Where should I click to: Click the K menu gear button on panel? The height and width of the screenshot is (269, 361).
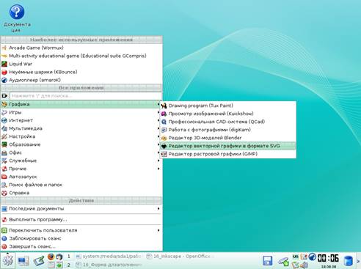pyautogui.click(x=7, y=261)
